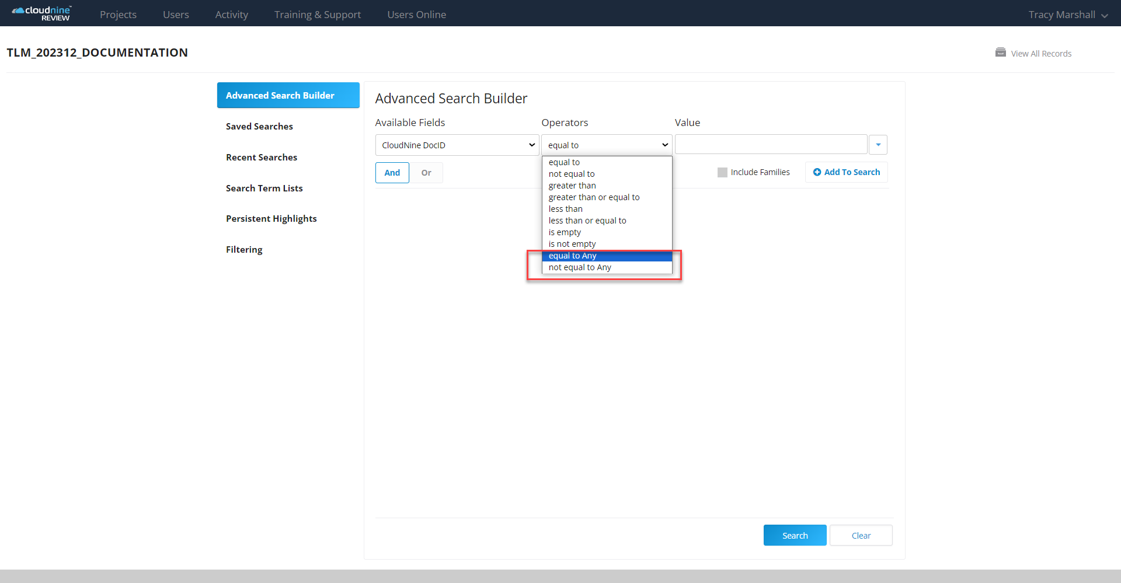Pick 'greater than or equal to' option
The height and width of the screenshot is (583, 1121).
pyautogui.click(x=607, y=197)
